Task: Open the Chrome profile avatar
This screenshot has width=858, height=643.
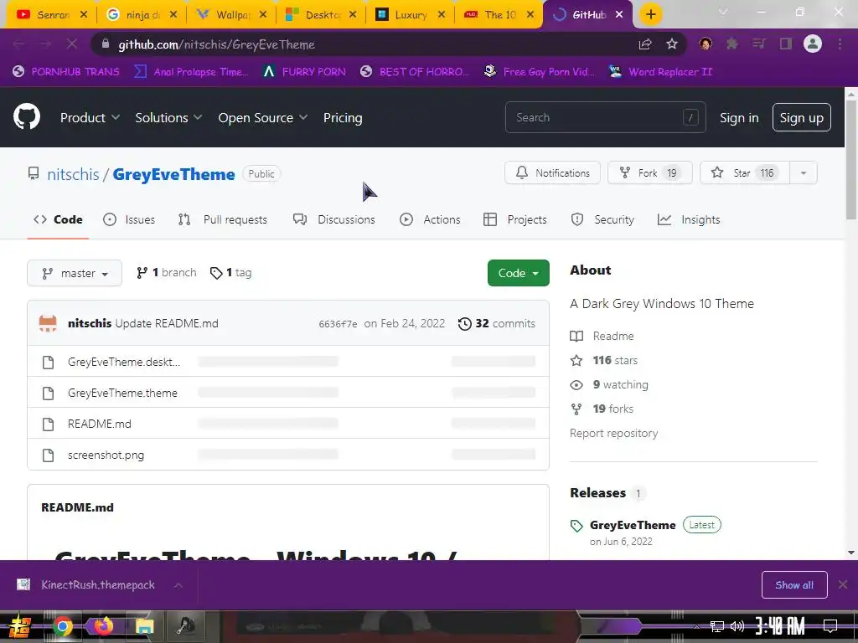Action: click(813, 44)
